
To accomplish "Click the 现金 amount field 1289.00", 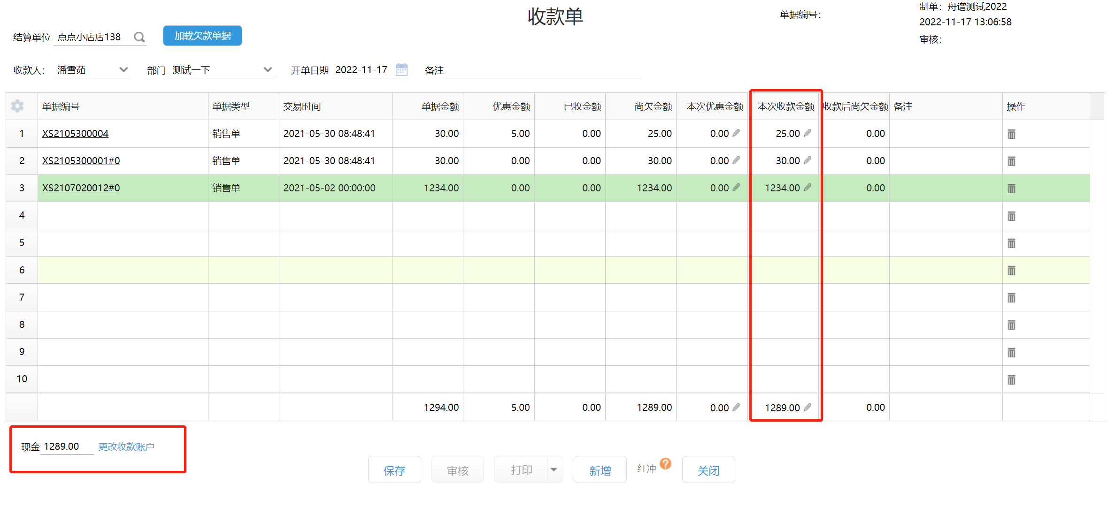I will click(x=67, y=446).
